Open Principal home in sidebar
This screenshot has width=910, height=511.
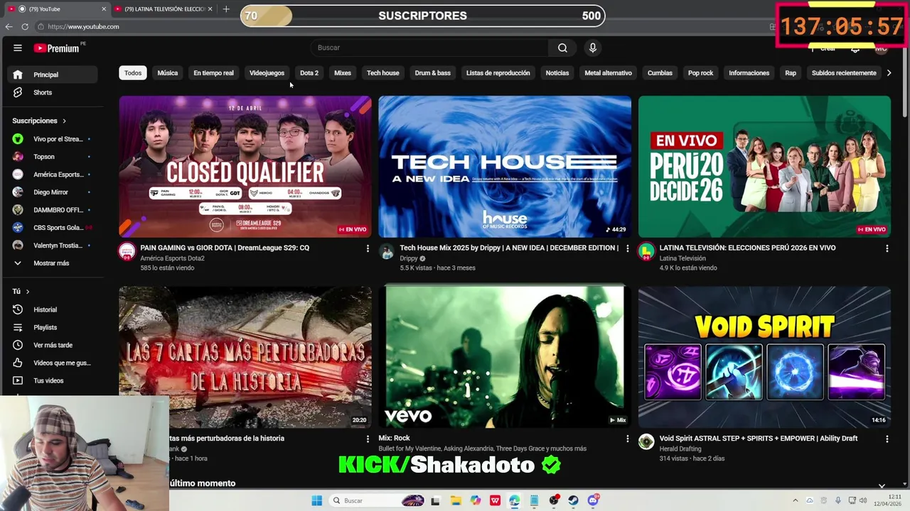pos(53,75)
